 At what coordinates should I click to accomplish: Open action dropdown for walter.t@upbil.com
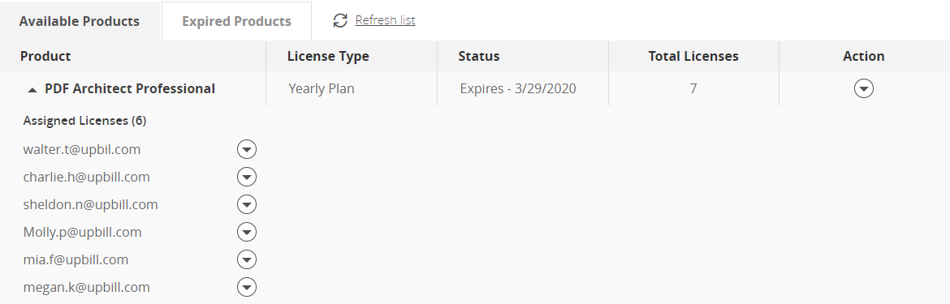click(x=247, y=149)
